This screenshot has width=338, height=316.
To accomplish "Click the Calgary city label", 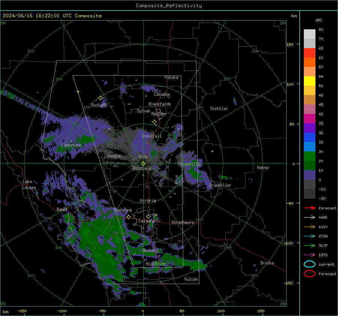I will [146, 221].
